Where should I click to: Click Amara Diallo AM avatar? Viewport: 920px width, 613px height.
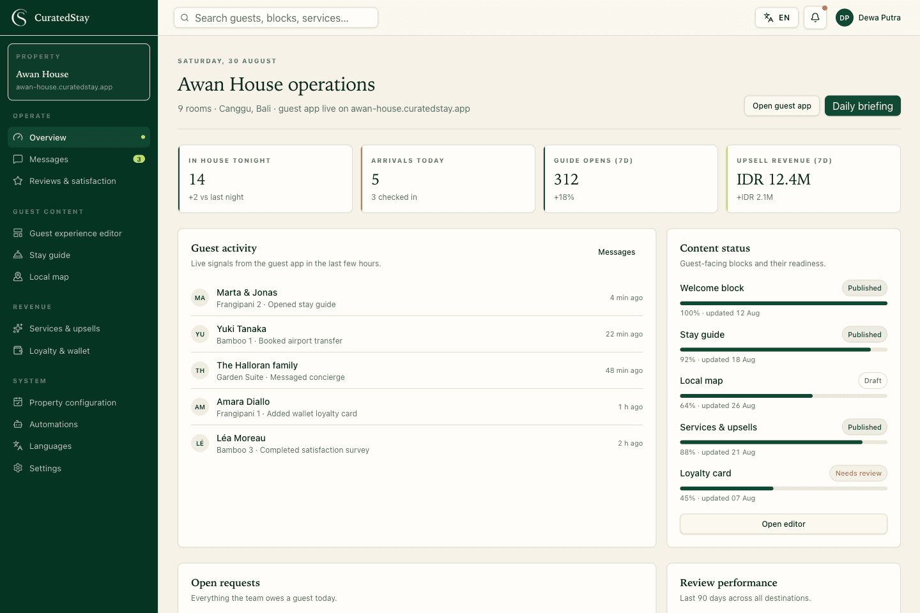[x=200, y=407]
